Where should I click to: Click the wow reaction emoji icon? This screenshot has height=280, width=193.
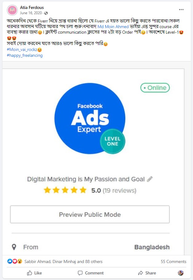point(20,261)
